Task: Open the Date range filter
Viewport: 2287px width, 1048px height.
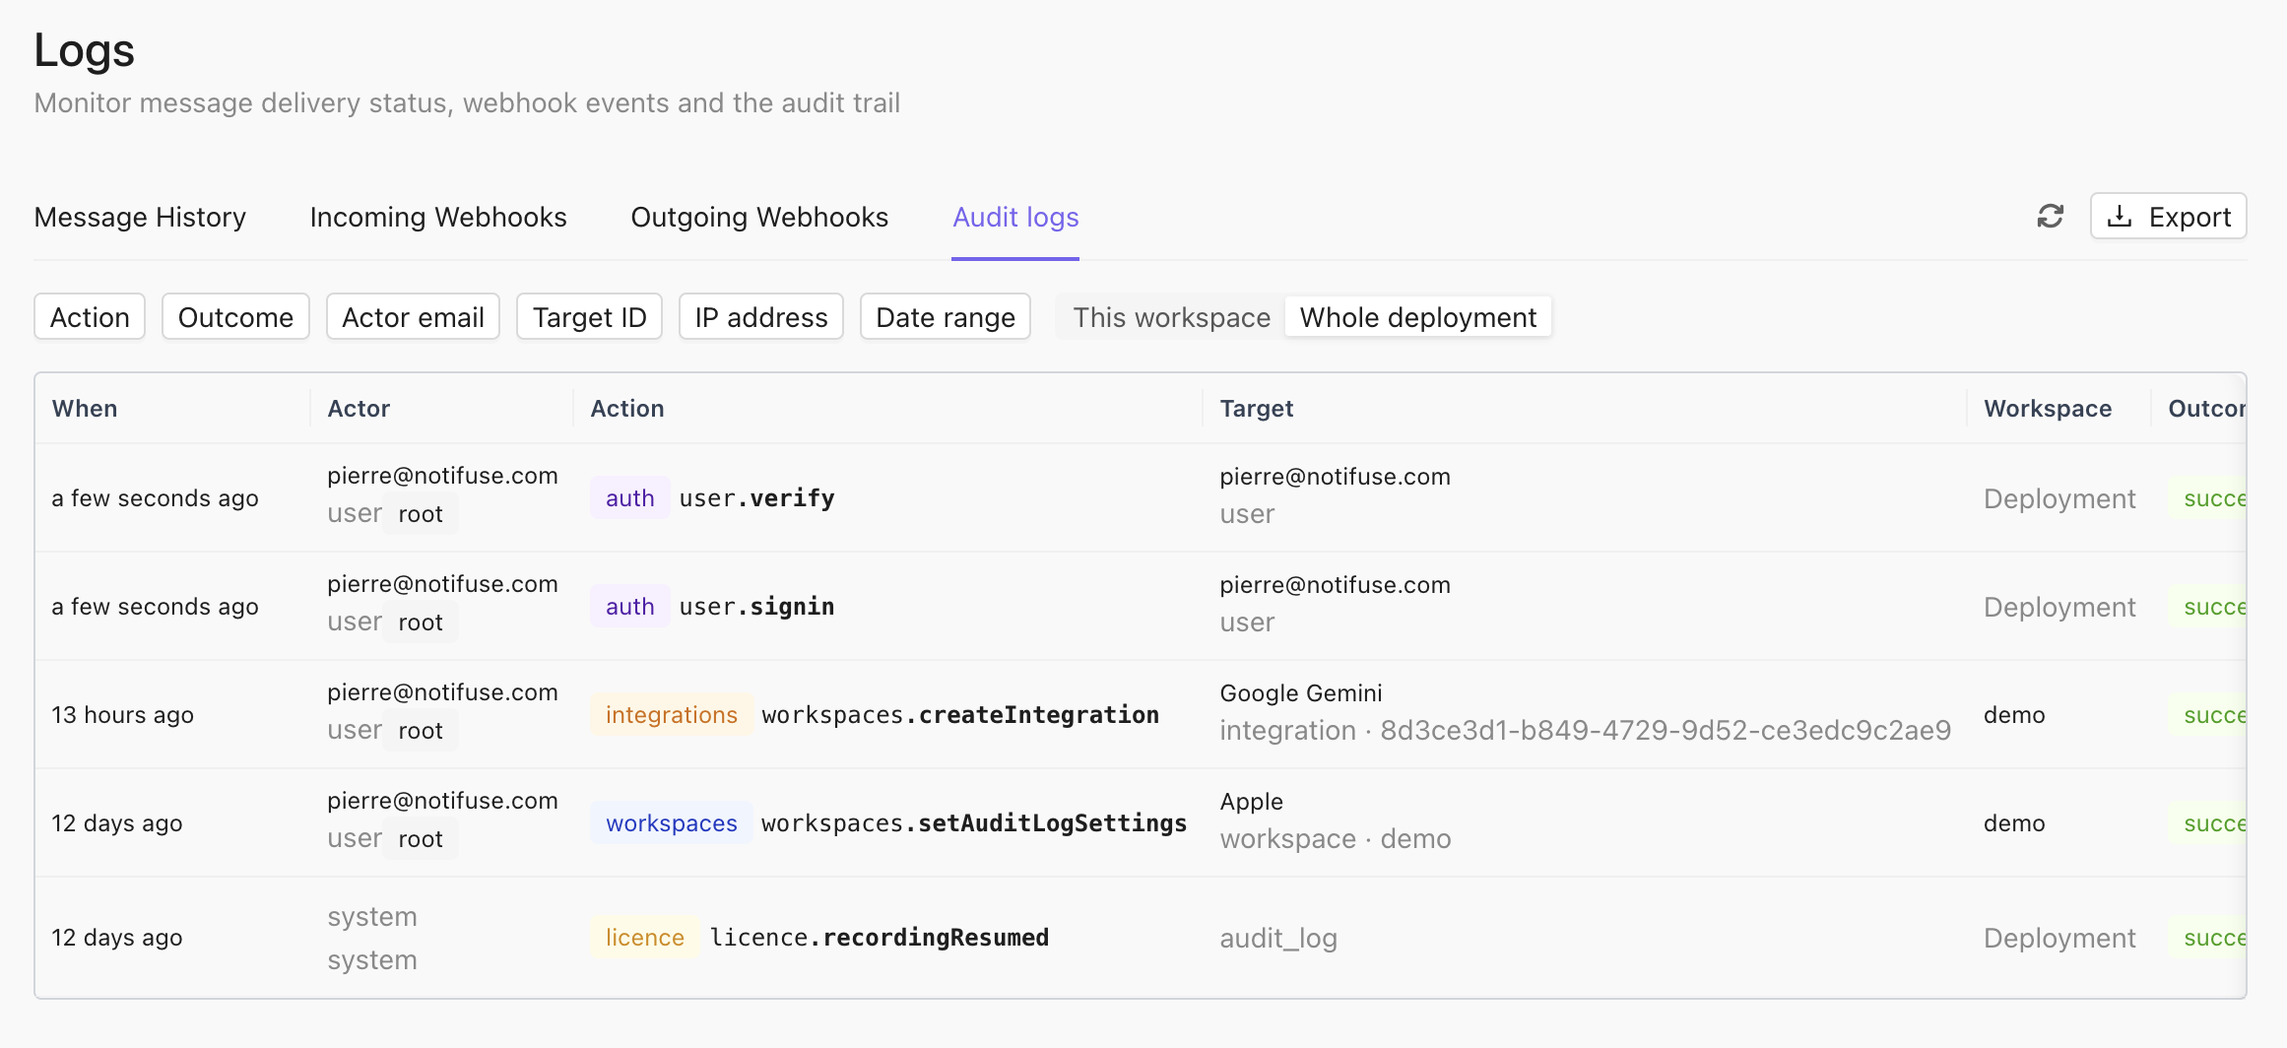Action: tap(946, 317)
